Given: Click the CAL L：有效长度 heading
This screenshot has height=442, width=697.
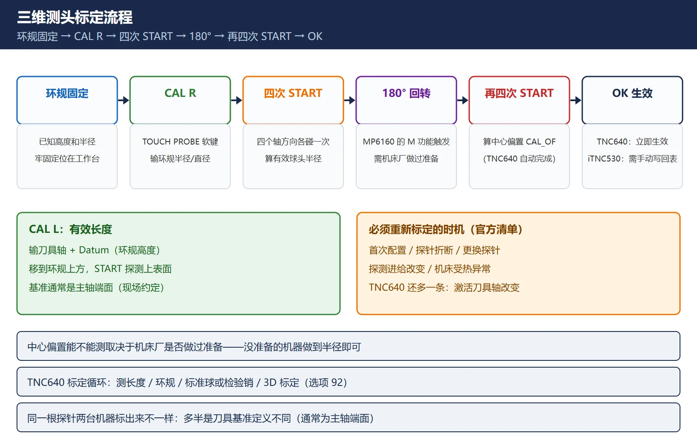Looking at the screenshot, I should point(71,229).
